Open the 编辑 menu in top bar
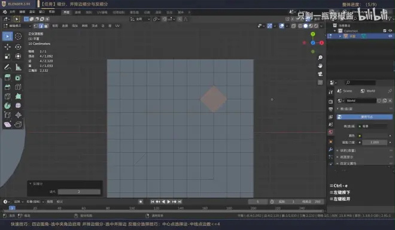 click(22, 12)
